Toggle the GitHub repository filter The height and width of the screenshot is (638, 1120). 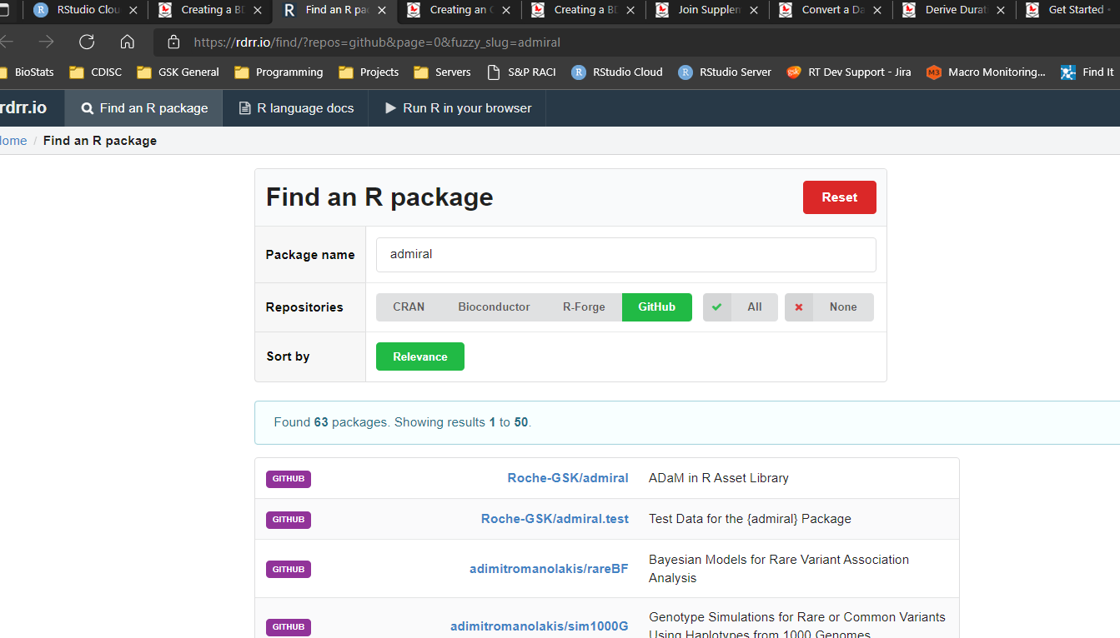coord(656,307)
